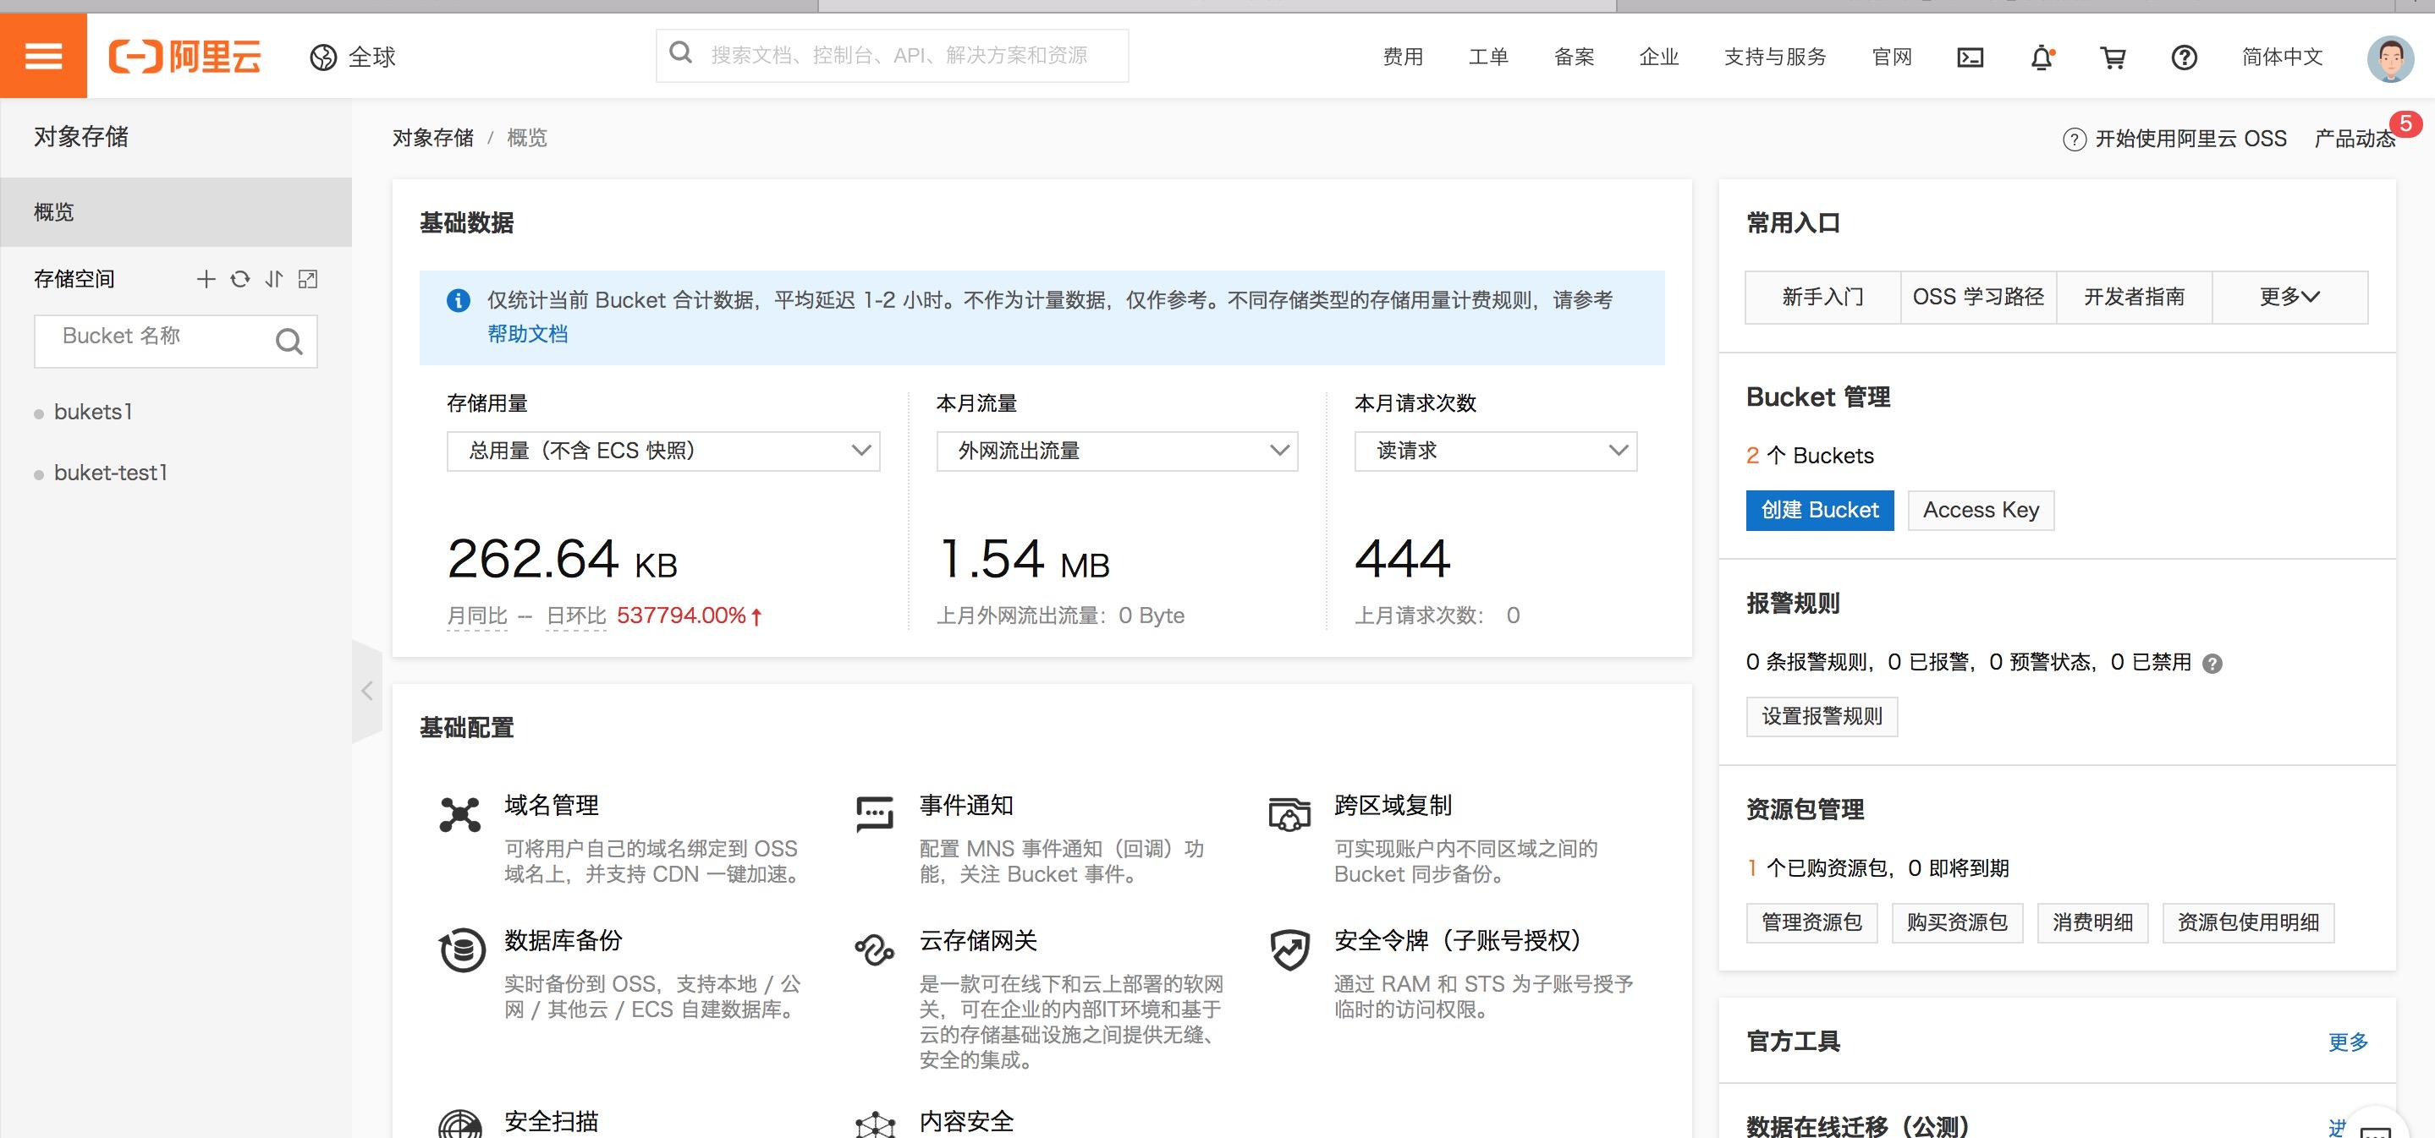Collapse the left sidebar with arrow handle
Image resolution: width=2435 pixels, height=1138 pixels.
366,692
